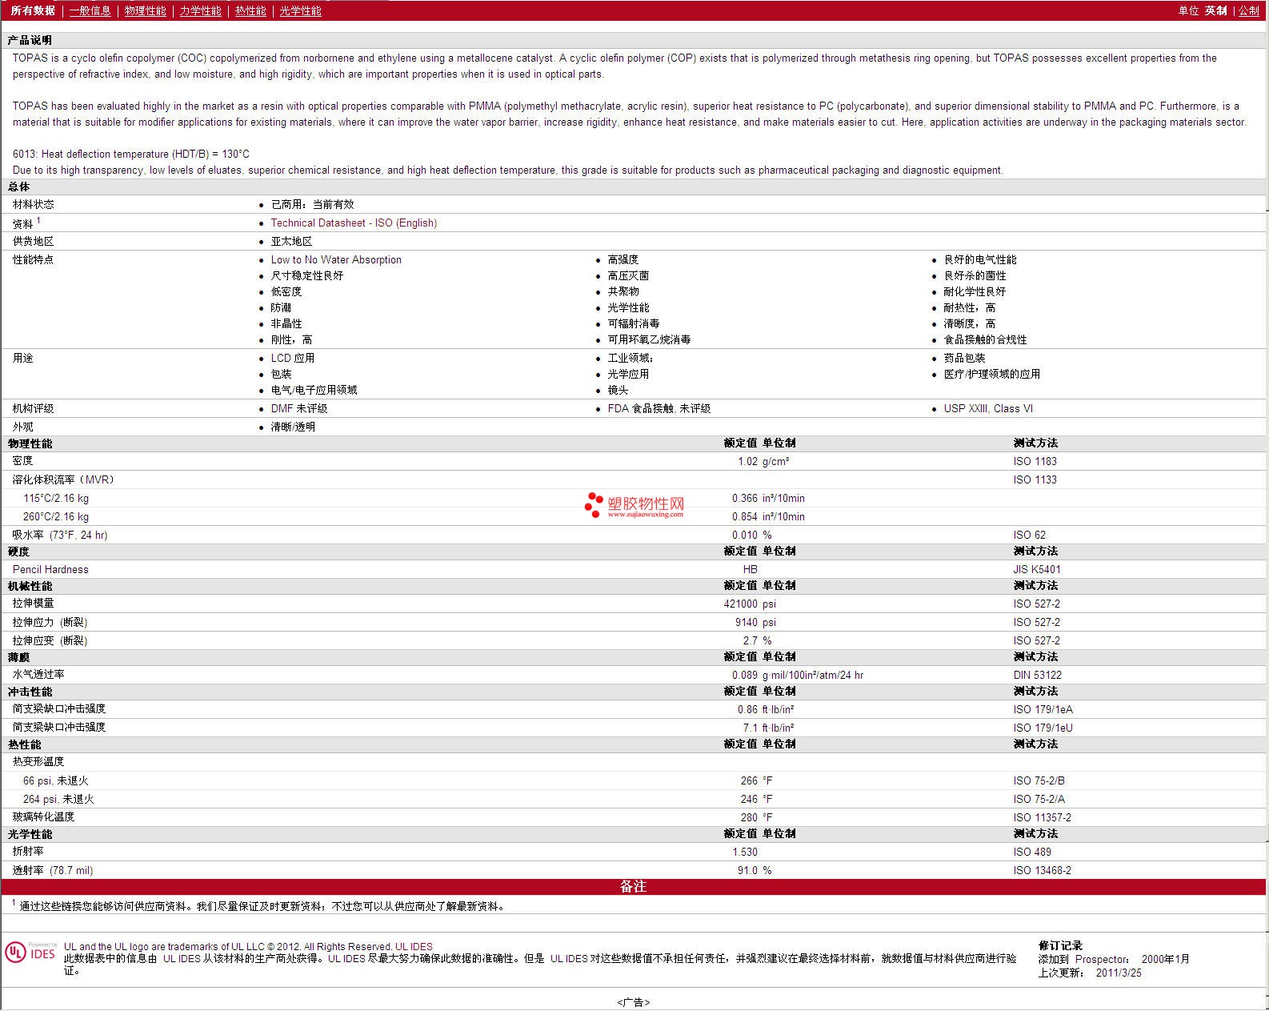Image resolution: width=1269 pixels, height=1011 pixels.
Task: Click the JIS K5401 test method
Action: coord(1037,569)
